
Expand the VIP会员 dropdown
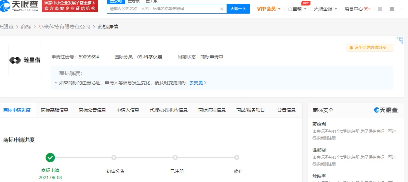[x=269, y=9]
